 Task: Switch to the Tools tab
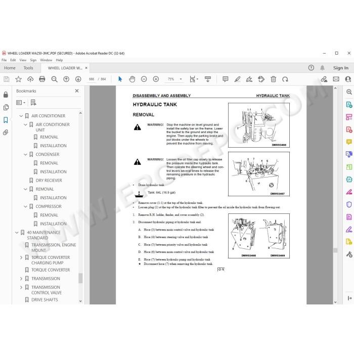tap(28, 68)
